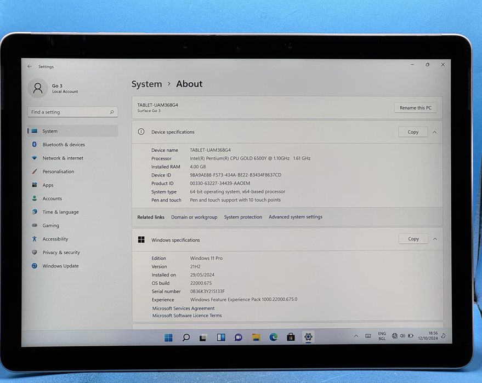482x383 pixels.
Task: Open Microsoft Store from taskbar
Action: tap(291, 337)
